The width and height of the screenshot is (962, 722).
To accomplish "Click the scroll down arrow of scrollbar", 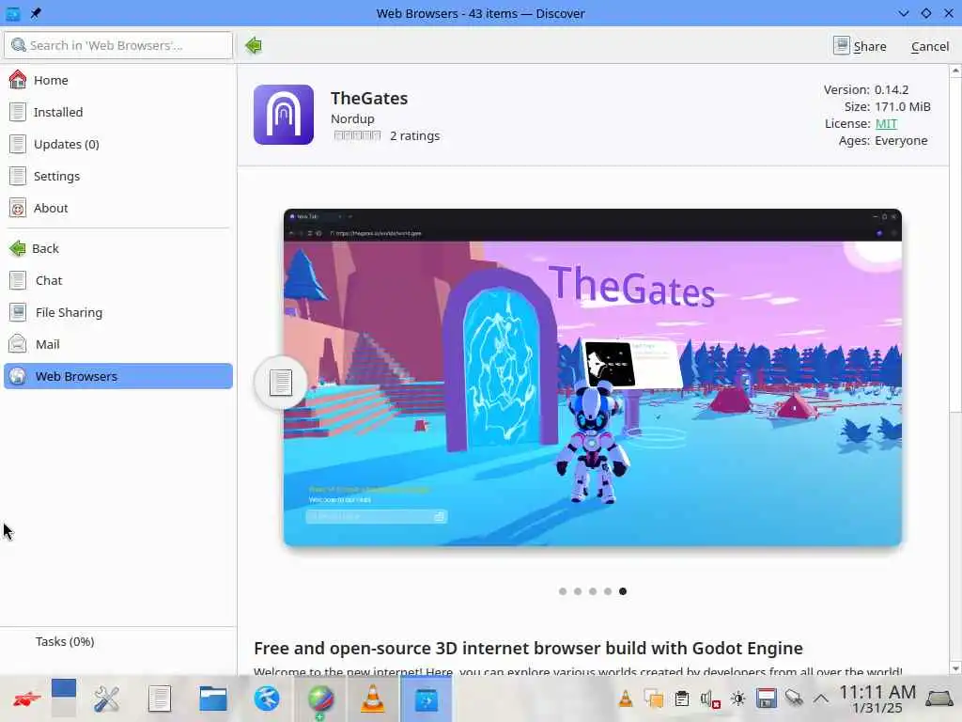I will (955, 668).
